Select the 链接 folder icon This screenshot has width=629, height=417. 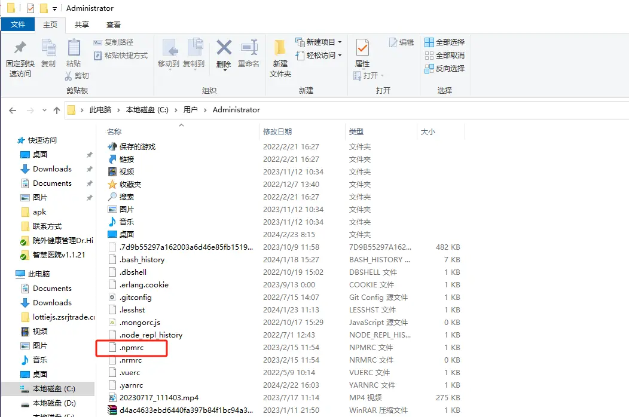(x=112, y=159)
